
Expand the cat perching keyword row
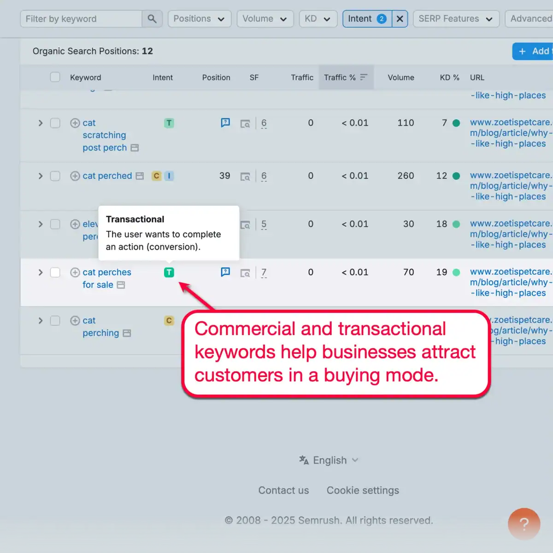(41, 321)
